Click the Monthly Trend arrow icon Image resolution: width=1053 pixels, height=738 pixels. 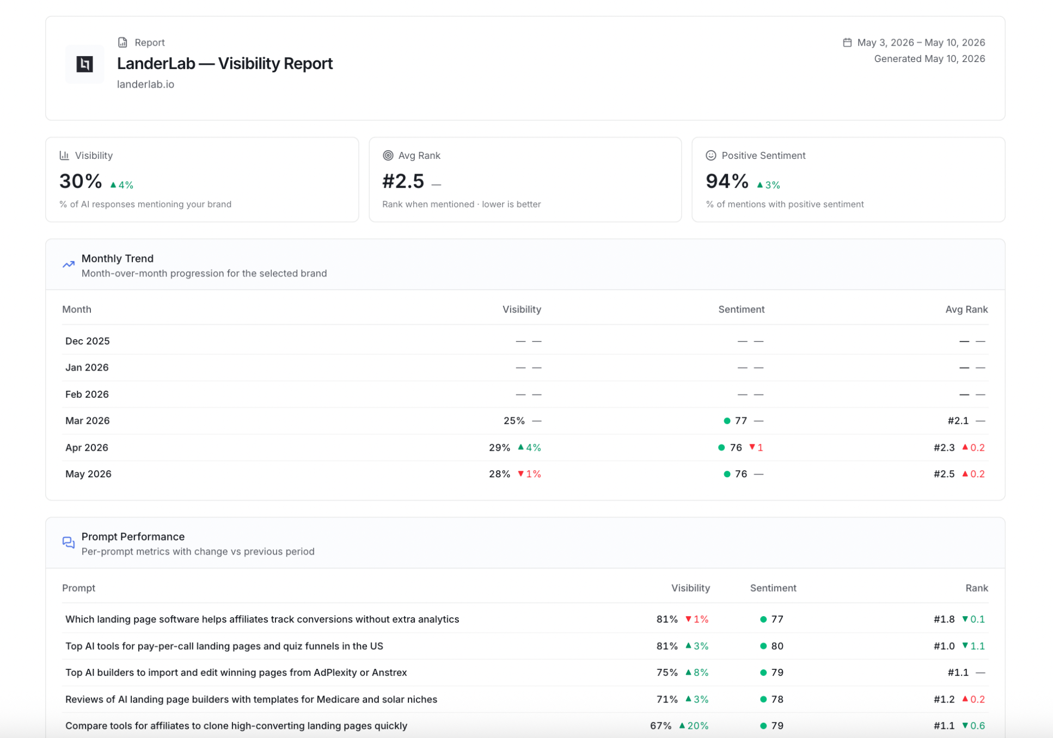(x=69, y=265)
